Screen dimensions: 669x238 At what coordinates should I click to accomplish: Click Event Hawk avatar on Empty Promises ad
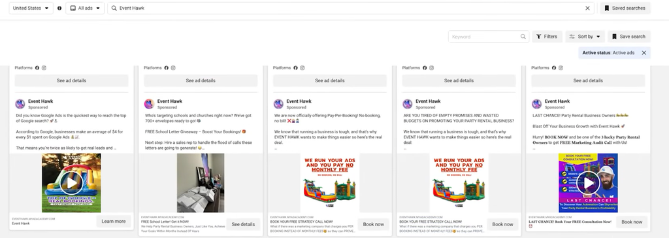(408, 104)
